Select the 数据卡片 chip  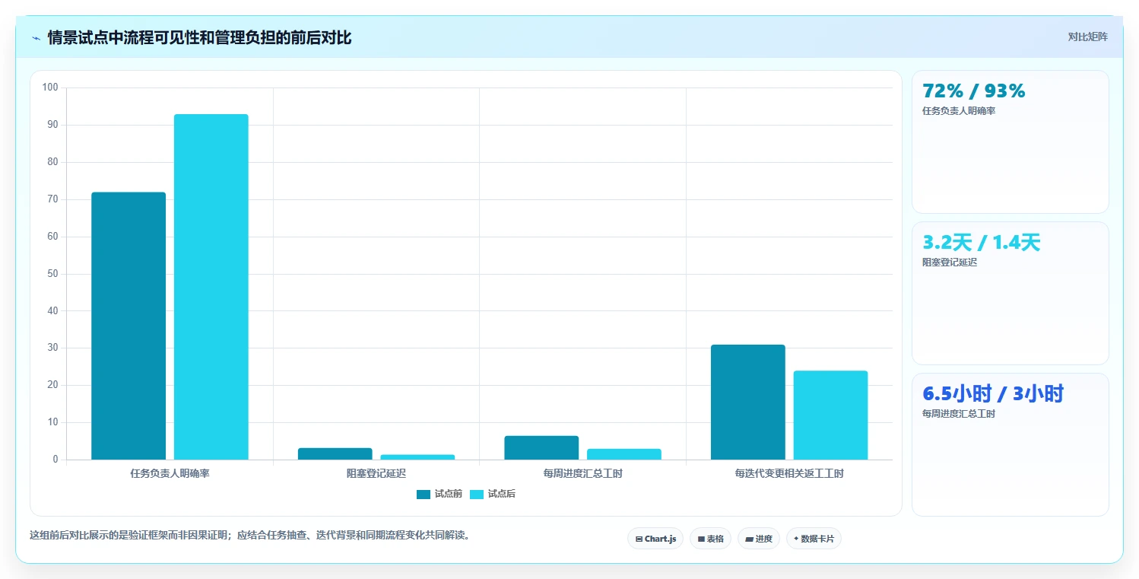tap(814, 539)
